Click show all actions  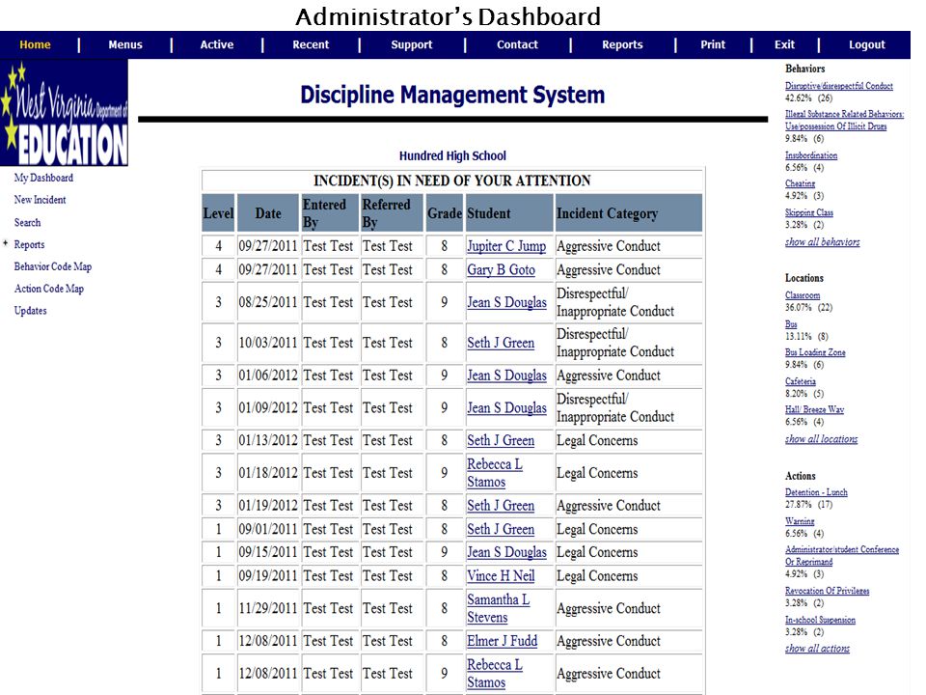[x=817, y=649]
